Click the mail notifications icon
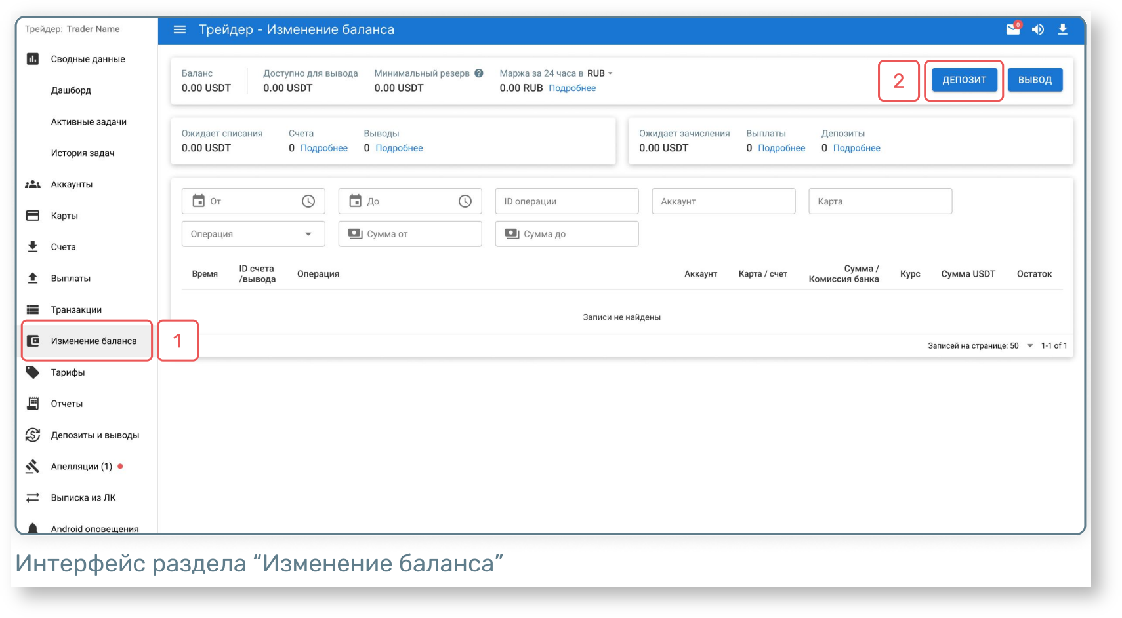 [1013, 29]
